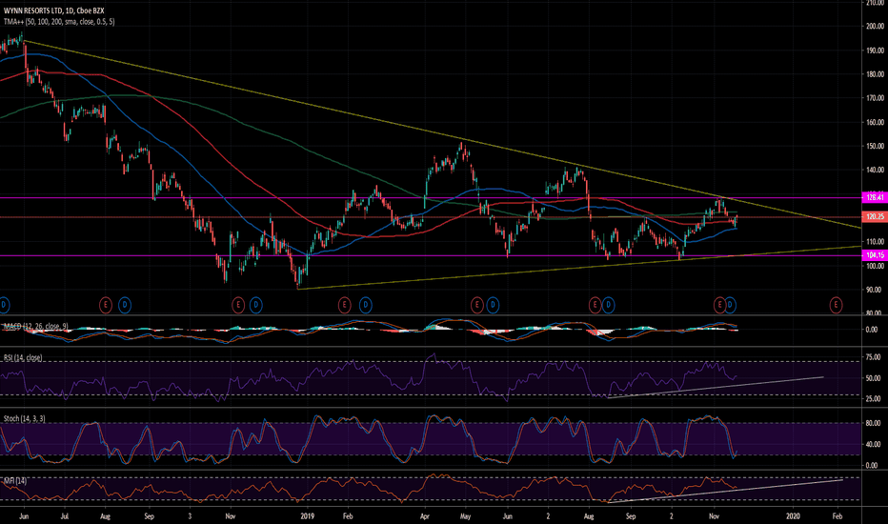This screenshot has width=888, height=524.
Task: Show dividend marker for February 2019
Action: coord(365,305)
